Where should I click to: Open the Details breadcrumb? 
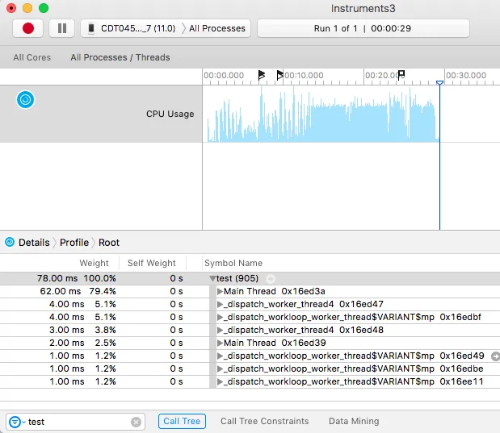coord(34,243)
